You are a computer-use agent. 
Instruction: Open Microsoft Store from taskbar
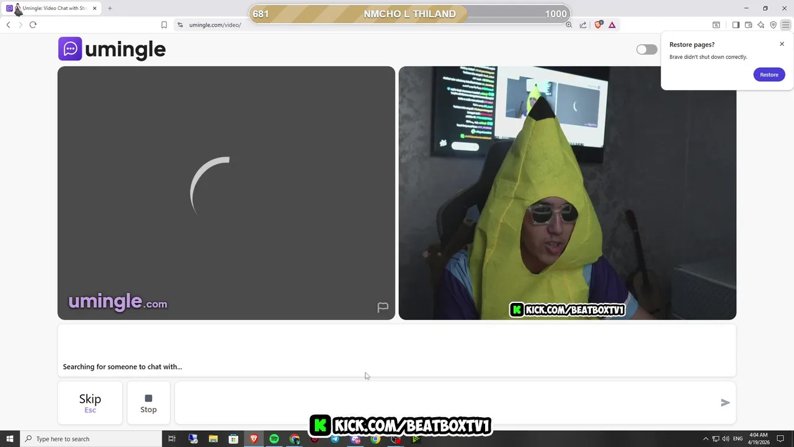click(233, 439)
